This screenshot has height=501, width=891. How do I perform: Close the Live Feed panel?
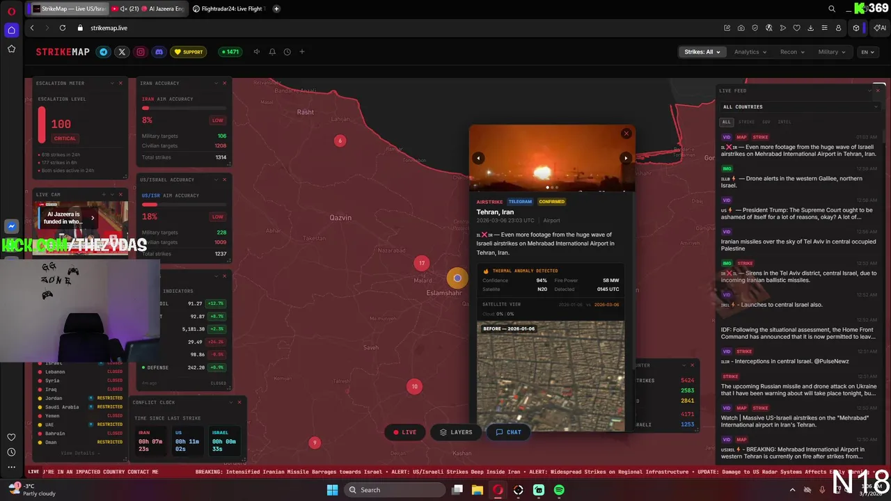click(878, 90)
